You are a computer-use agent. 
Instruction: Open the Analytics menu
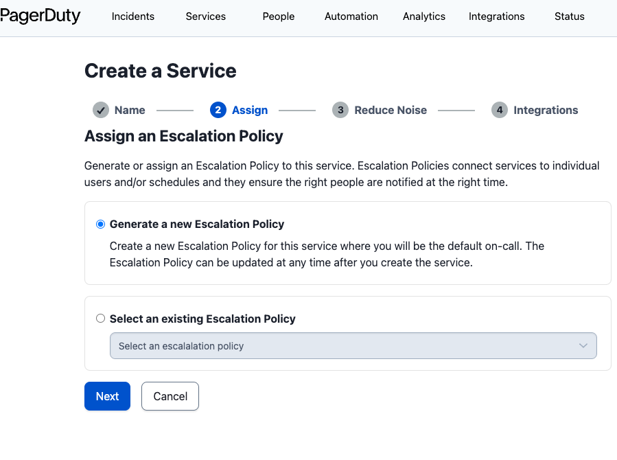click(424, 16)
